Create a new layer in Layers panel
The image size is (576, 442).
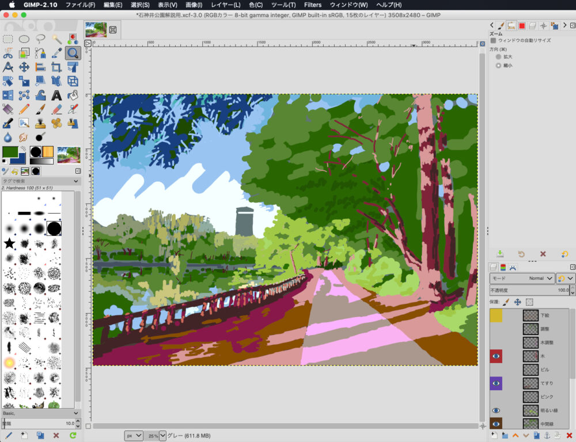coord(494,435)
